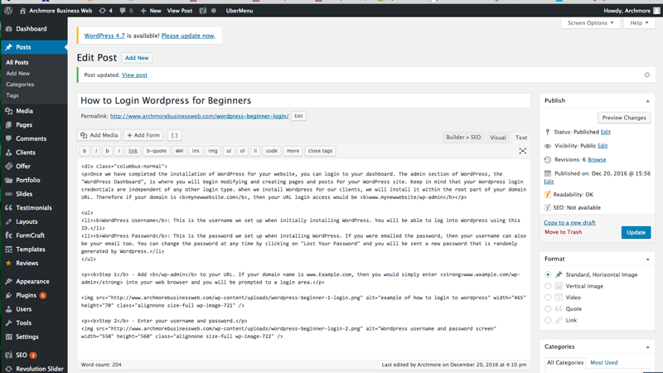Open Howdy, Archmore account menu
This screenshot has height=373, width=663.
pos(632,11)
